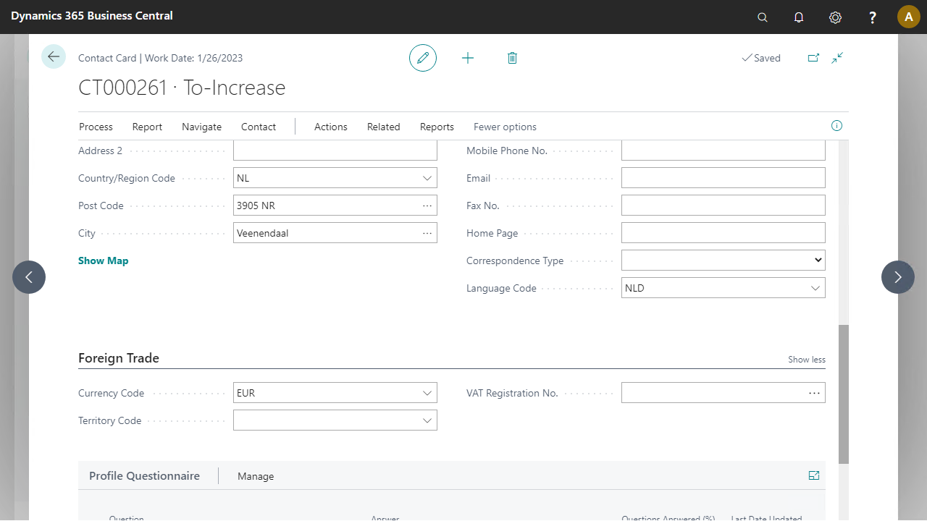Click the Saved status indicator
Screen dimensions: 927x521
pyautogui.click(x=761, y=58)
